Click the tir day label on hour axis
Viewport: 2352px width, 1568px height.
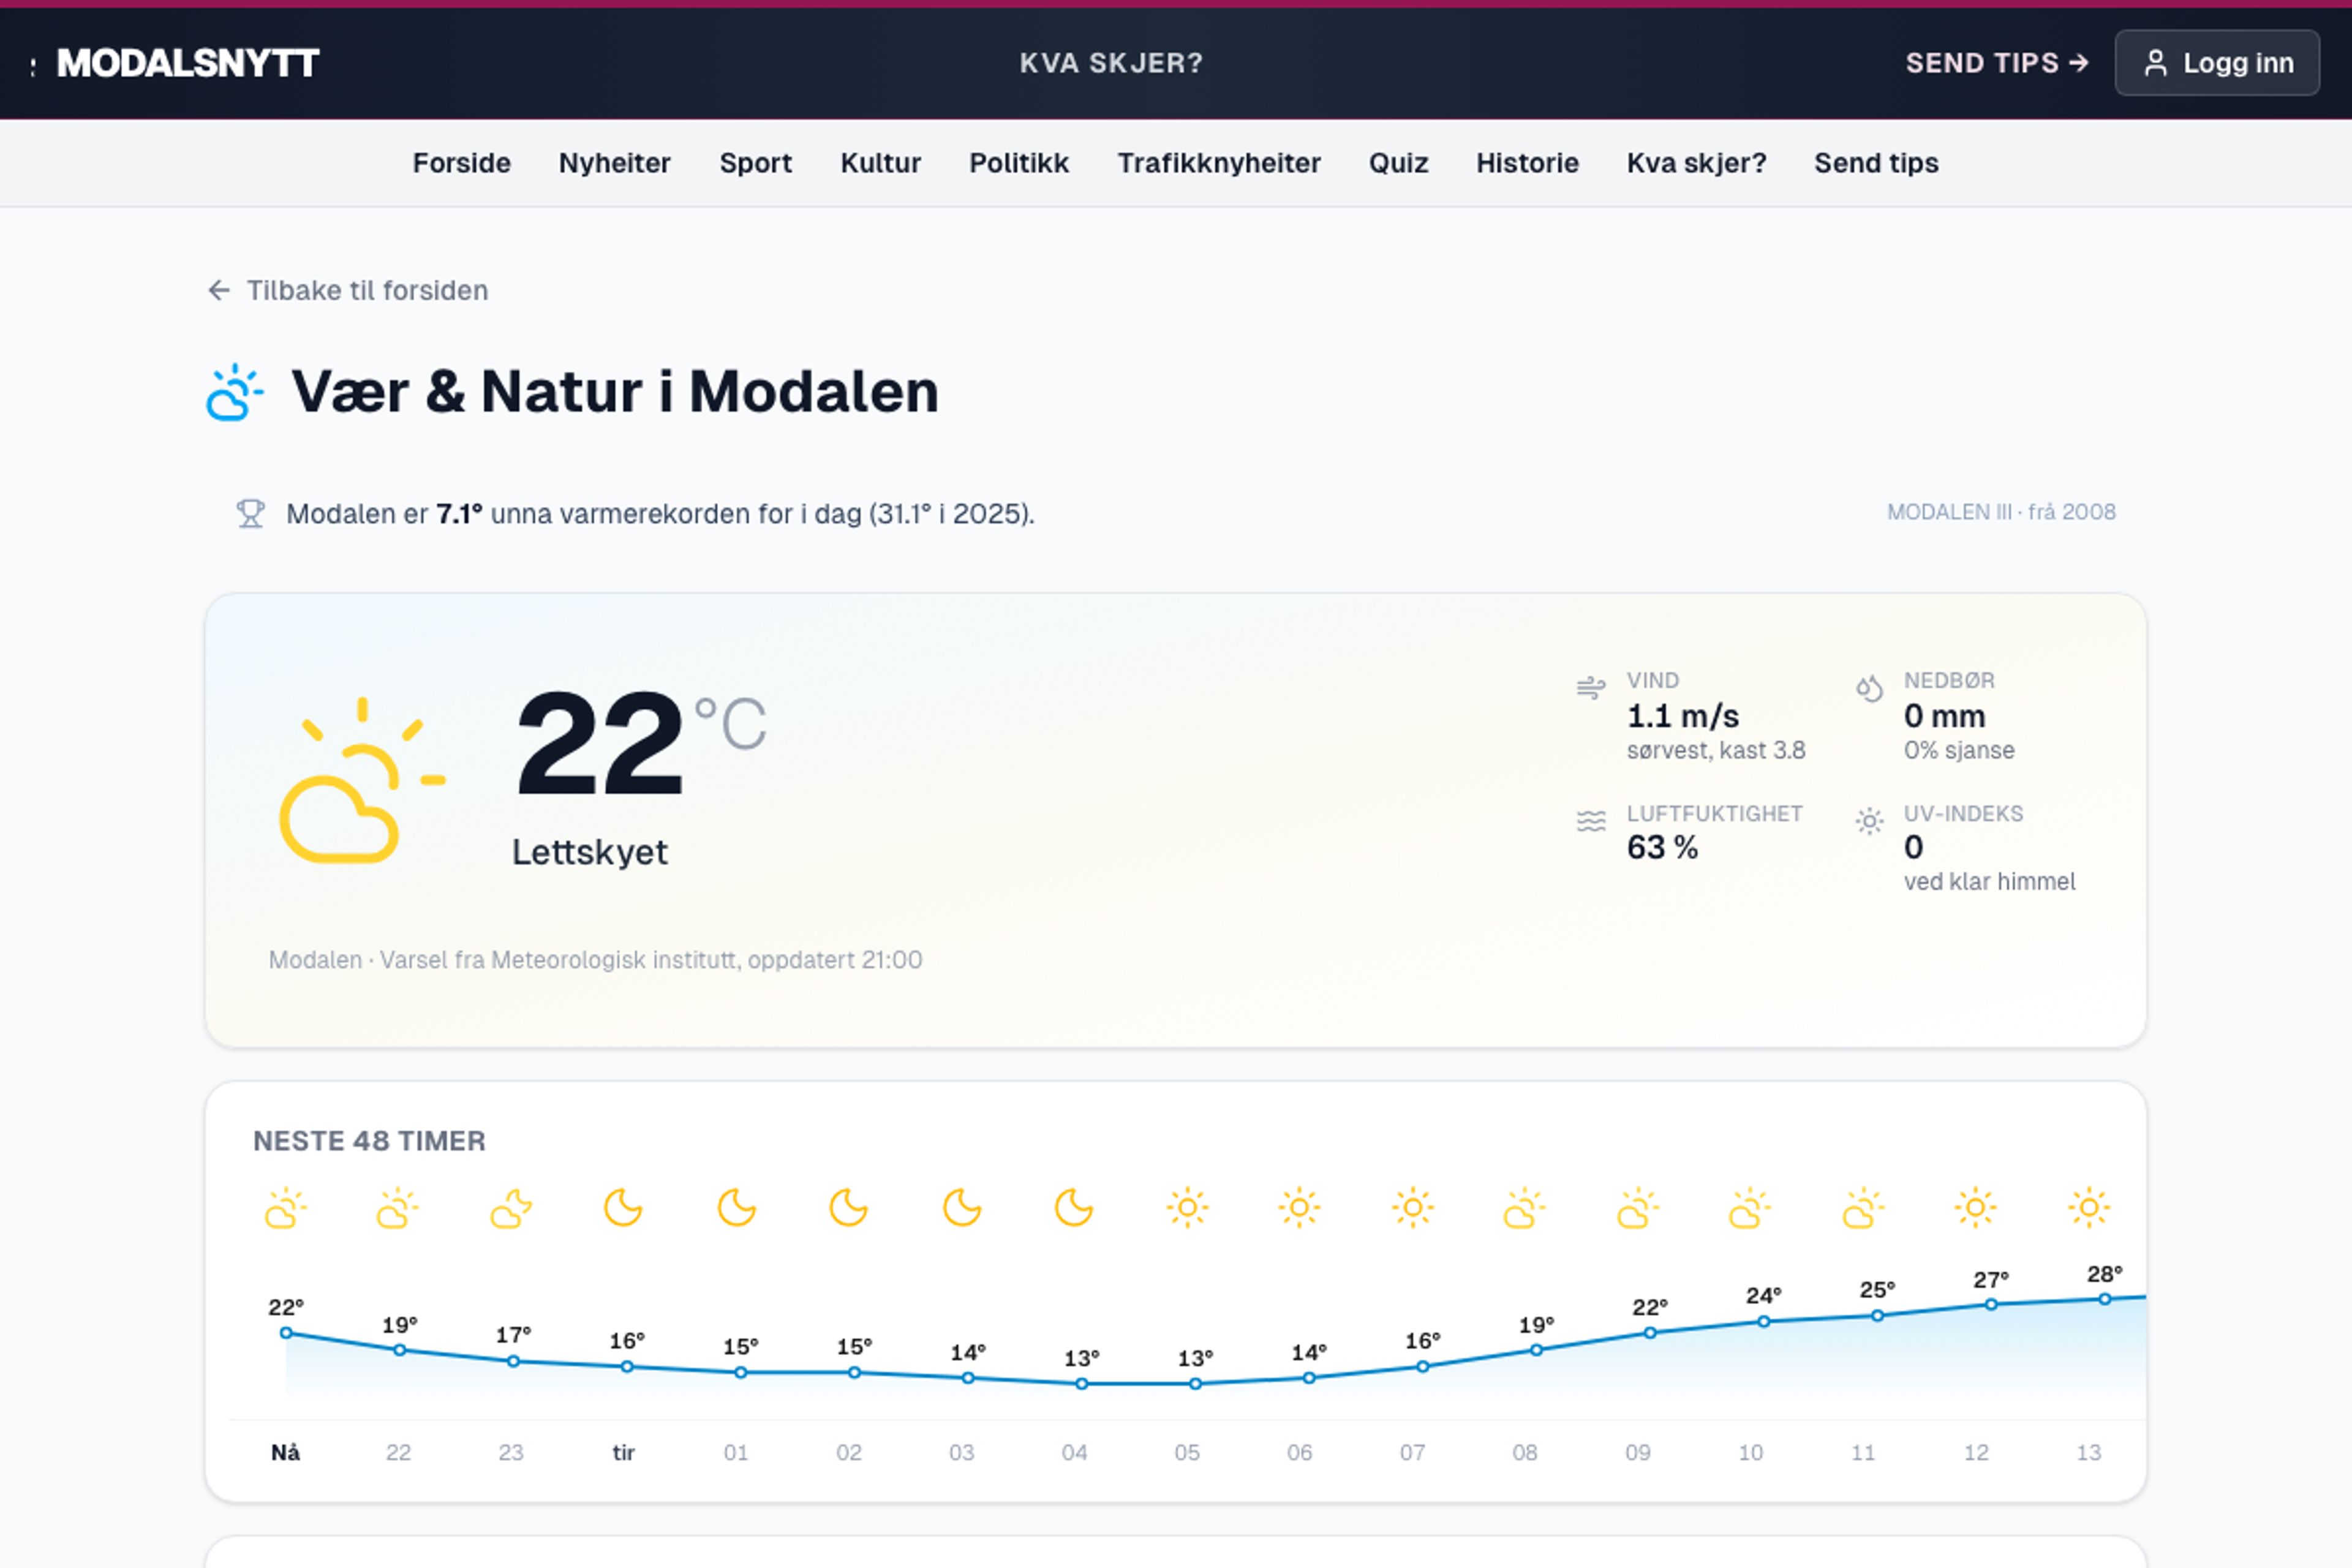(x=623, y=1452)
